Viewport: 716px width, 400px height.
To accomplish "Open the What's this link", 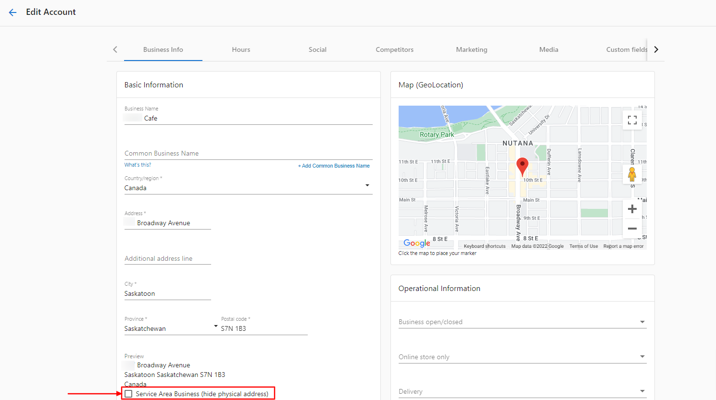I will [x=138, y=164].
